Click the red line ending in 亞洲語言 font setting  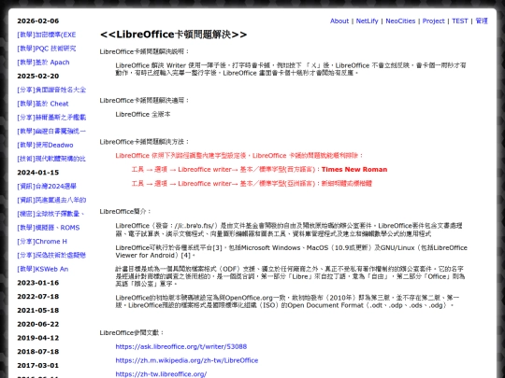click(x=252, y=184)
